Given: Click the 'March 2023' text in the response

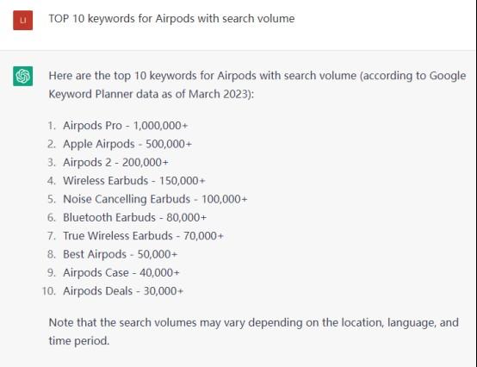Looking at the screenshot, I should coord(217,94).
